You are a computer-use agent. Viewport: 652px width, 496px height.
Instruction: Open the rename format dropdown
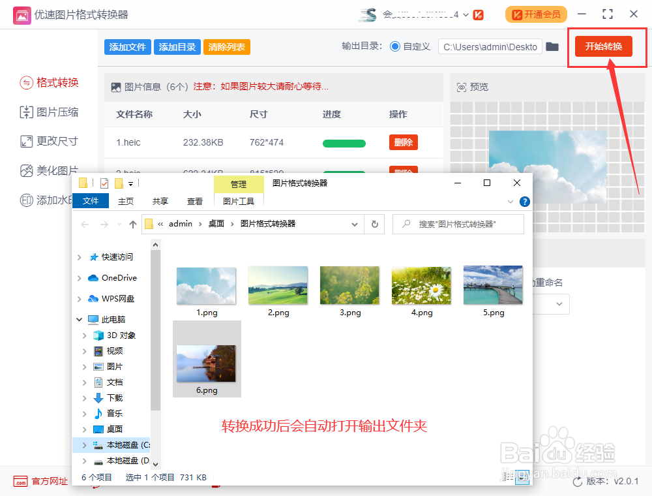tap(559, 304)
